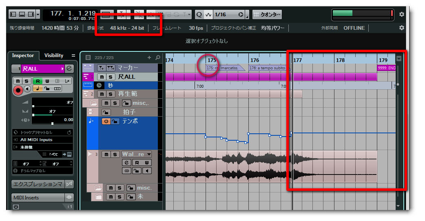The image size is (425, 221).
Task: Click the remaining record time 1420 時間 53 分
Action: coord(60,28)
